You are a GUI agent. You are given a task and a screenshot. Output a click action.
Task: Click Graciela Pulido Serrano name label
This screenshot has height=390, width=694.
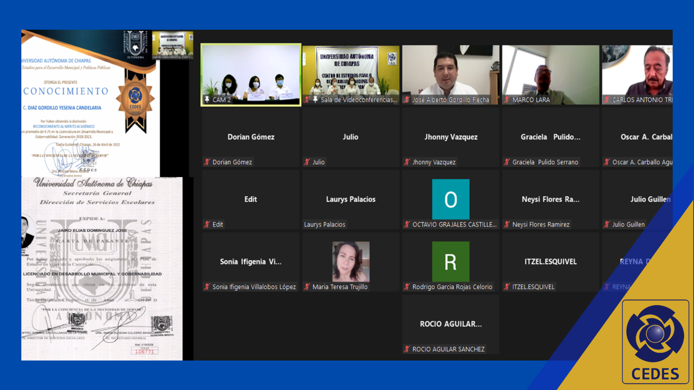click(x=545, y=162)
